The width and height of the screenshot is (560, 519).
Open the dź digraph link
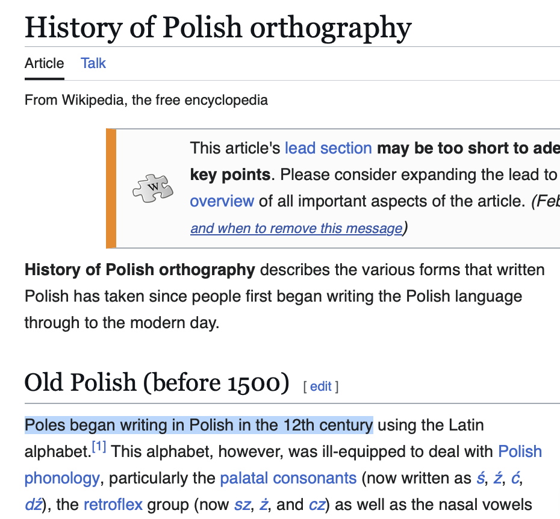click(x=33, y=505)
